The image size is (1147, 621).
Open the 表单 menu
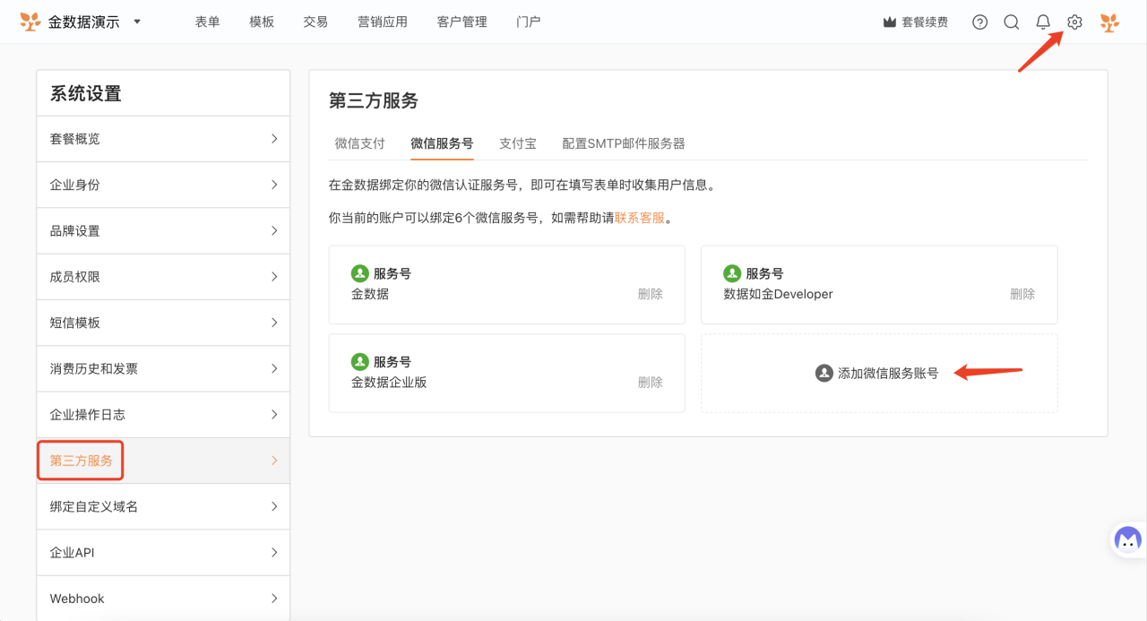click(x=207, y=22)
